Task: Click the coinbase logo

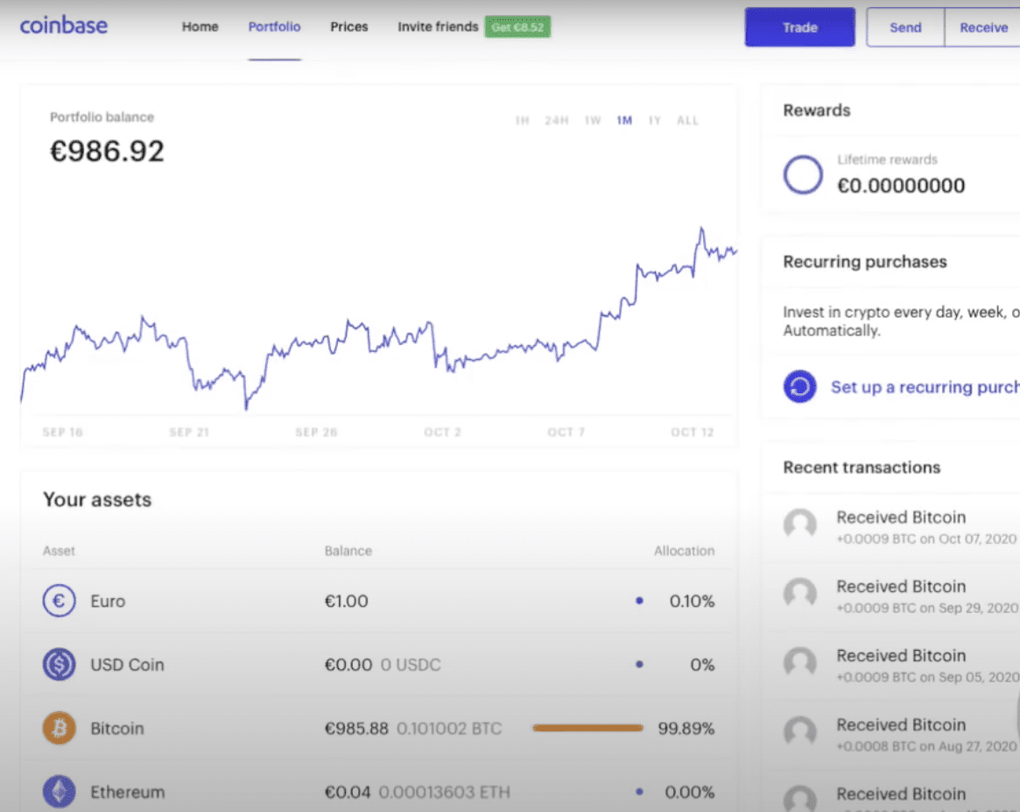Action: [x=64, y=25]
